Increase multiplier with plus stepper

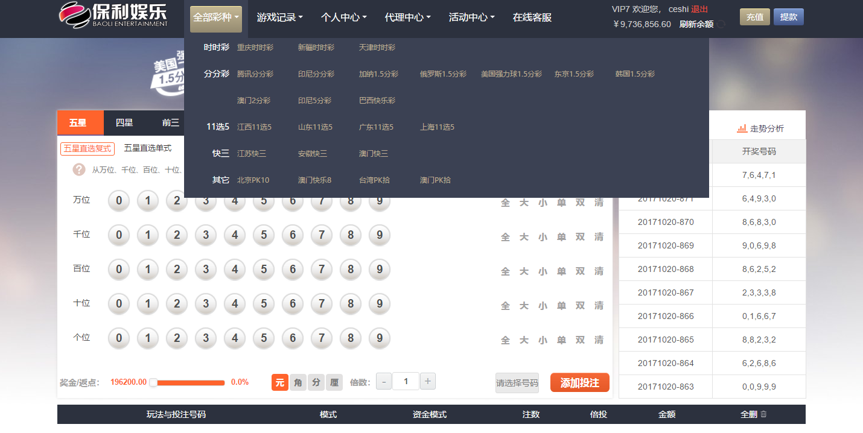click(x=428, y=381)
